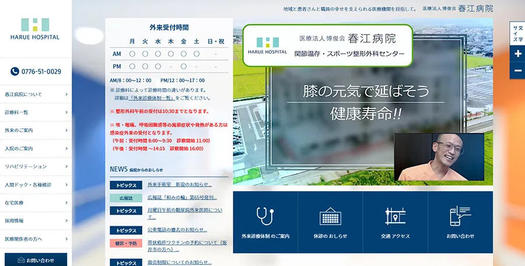Open the 外来診療体制一覧 link
This screenshot has width=525, height=266.
tap(152, 98)
